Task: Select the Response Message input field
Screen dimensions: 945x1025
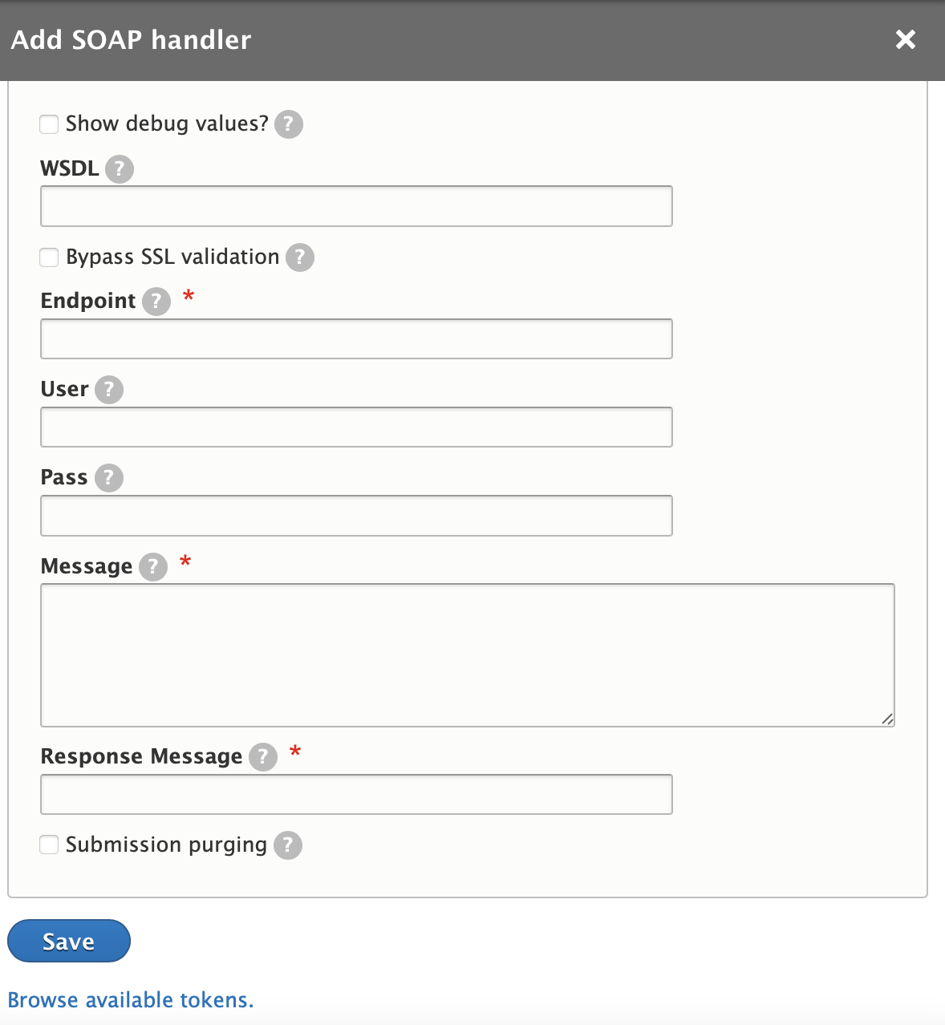Action: [356, 794]
